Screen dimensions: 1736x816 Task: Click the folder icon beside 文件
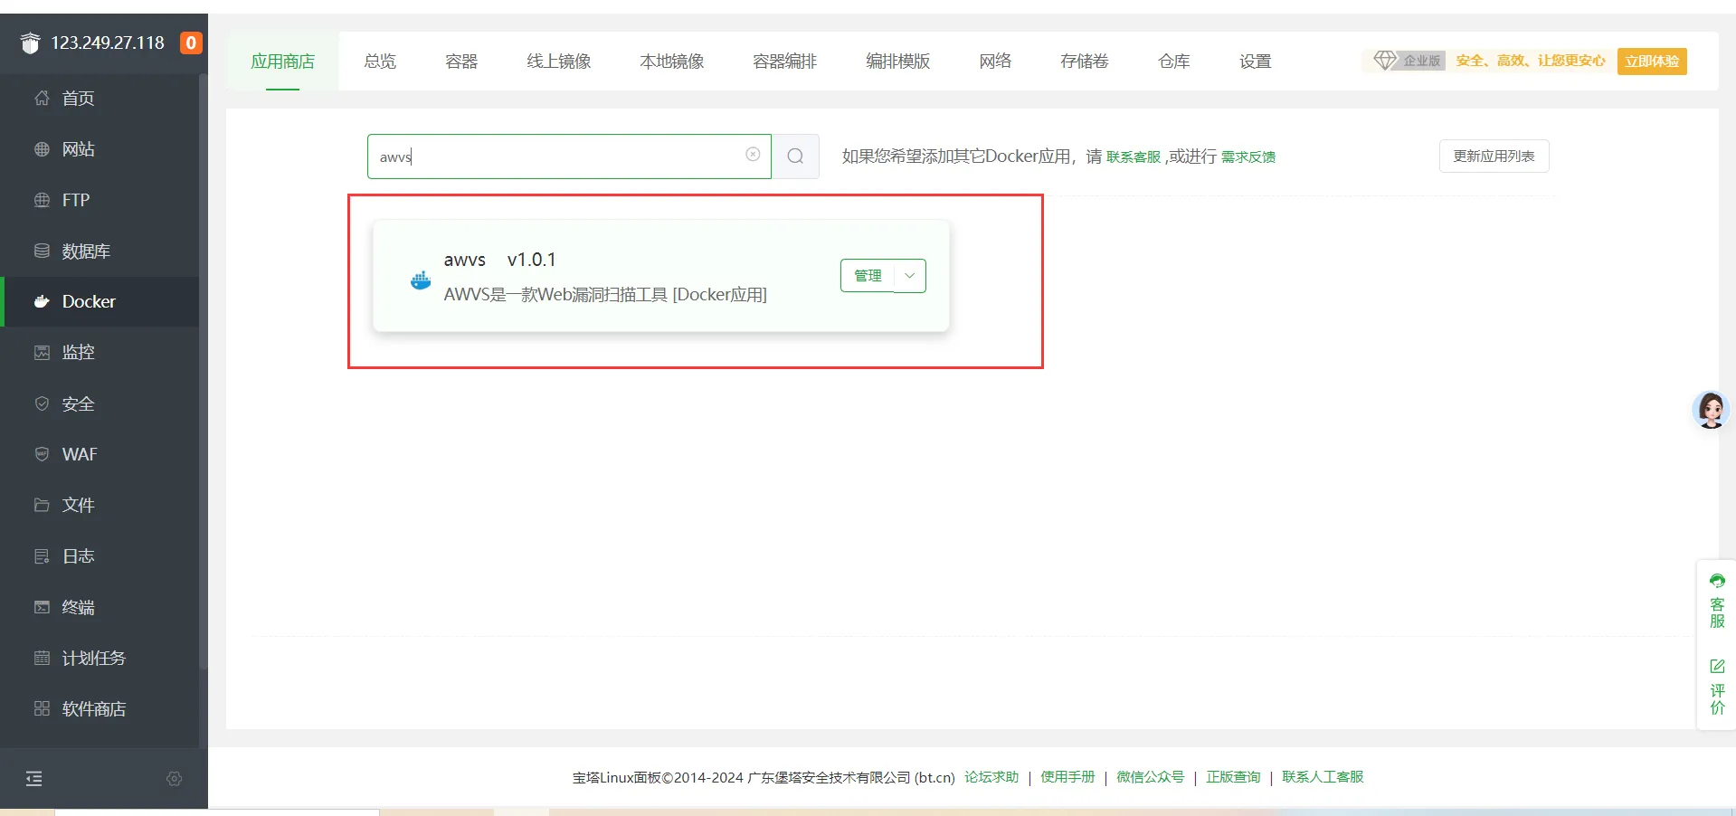[42, 505]
